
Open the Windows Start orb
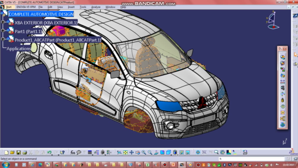(5, 165)
